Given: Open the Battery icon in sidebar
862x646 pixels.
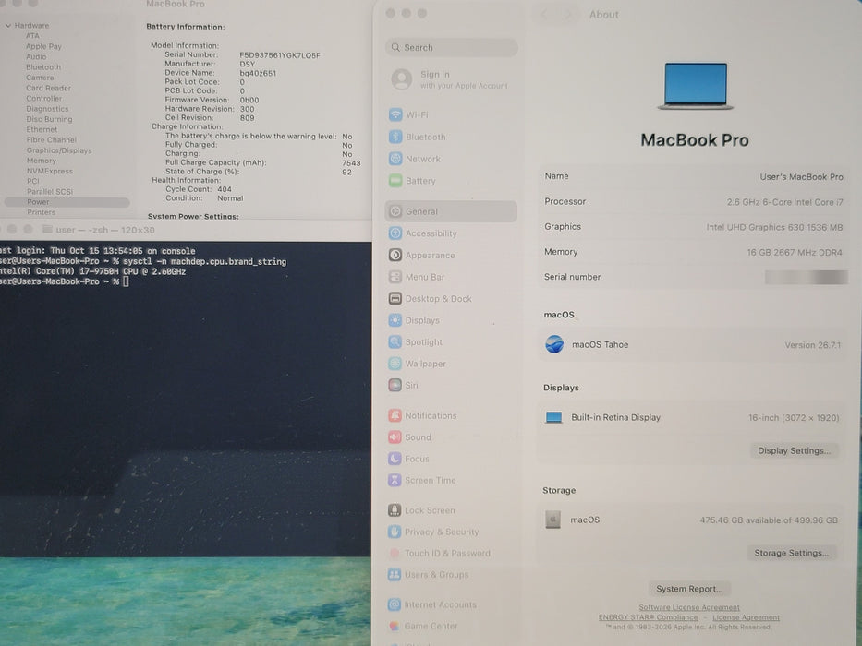Looking at the screenshot, I should click(395, 181).
